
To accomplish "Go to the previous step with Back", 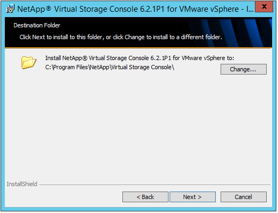I will coord(145,197).
